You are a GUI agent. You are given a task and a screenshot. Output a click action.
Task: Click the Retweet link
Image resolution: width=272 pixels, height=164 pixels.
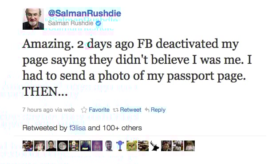tap(130, 110)
